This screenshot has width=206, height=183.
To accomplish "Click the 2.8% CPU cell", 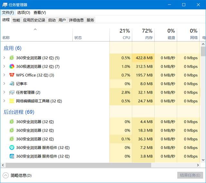I will tap(121, 92).
